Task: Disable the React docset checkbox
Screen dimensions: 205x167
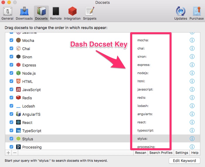Action: click(x=11, y=122)
